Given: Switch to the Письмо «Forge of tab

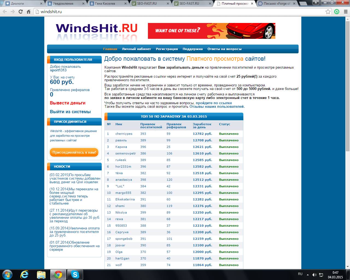Looking at the screenshot, I should [276, 4].
